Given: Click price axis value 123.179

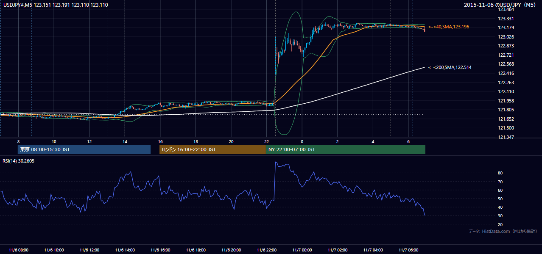Looking at the screenshot, I should pyautogui.click(x=506, y=28).
